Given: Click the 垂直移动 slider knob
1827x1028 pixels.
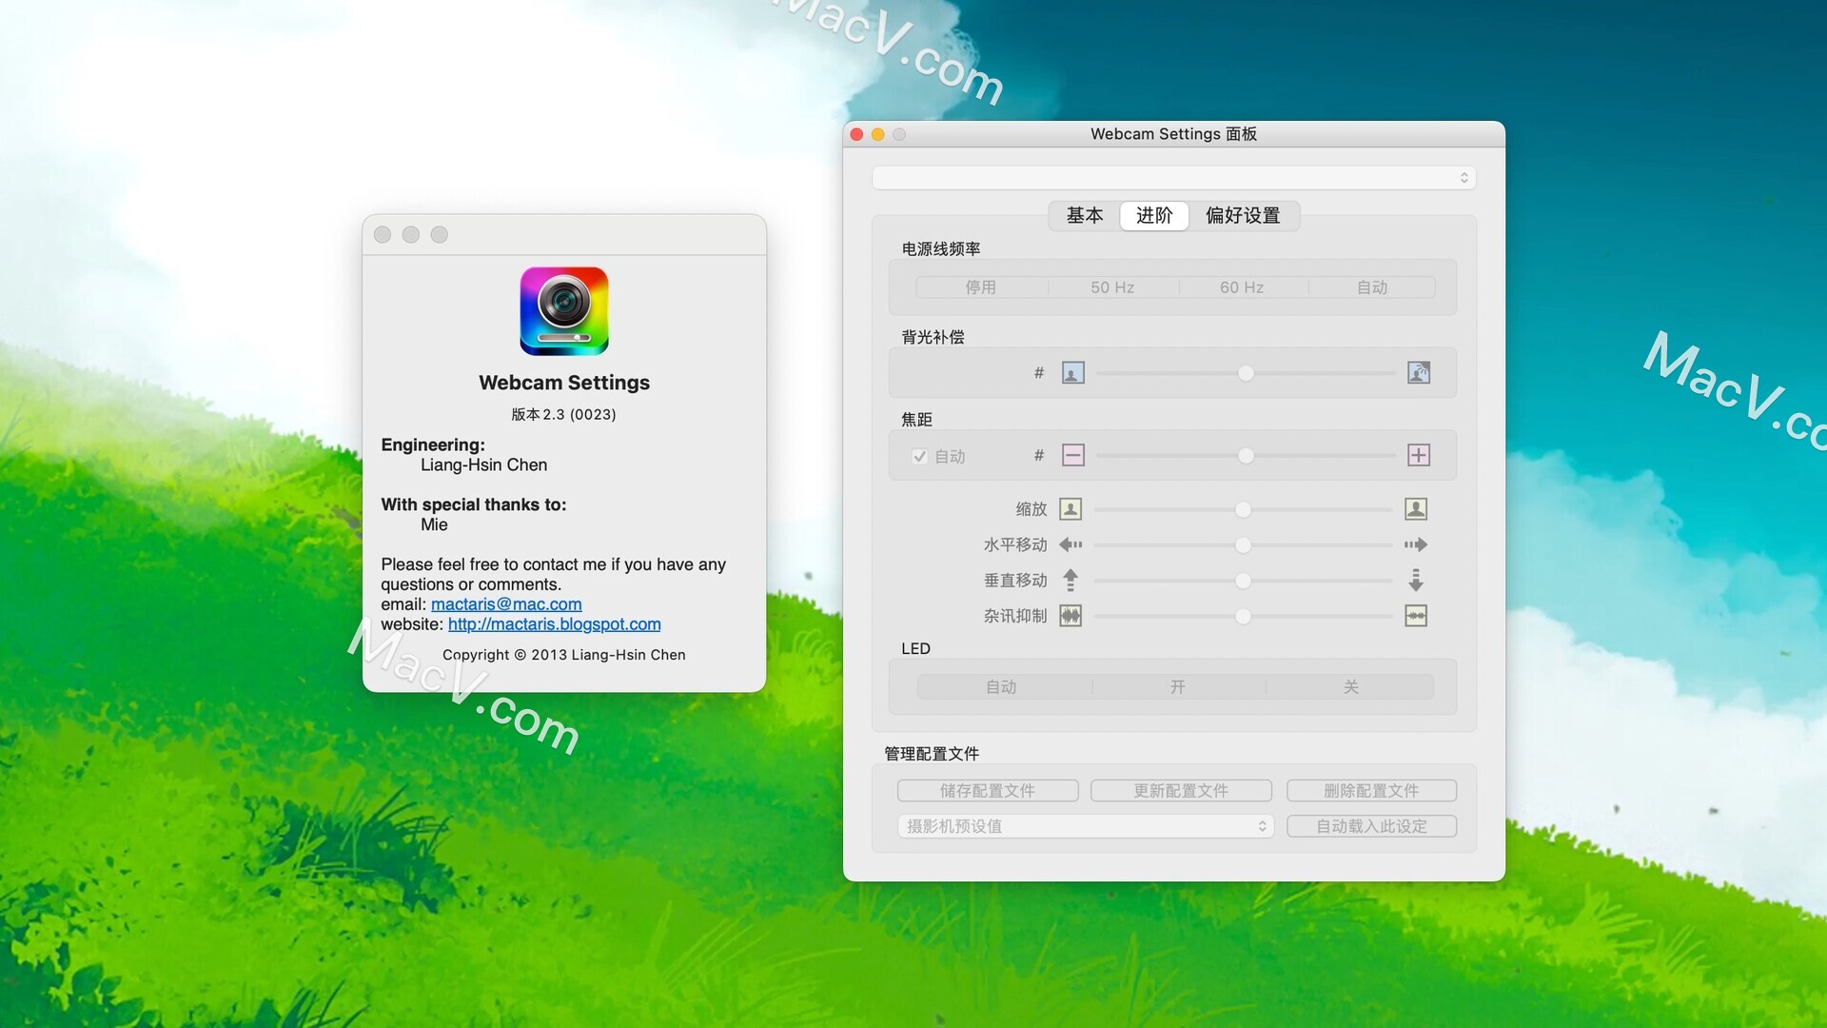Looking at the screenshot, I should point(1243,581).
